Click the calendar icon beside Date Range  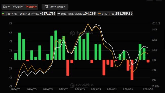pyautogui.click(x=46, y=7)
